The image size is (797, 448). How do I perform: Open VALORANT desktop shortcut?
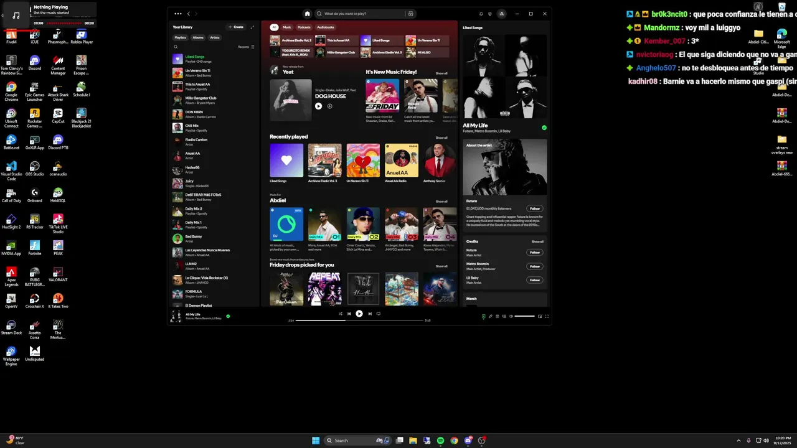pos(58,274)
